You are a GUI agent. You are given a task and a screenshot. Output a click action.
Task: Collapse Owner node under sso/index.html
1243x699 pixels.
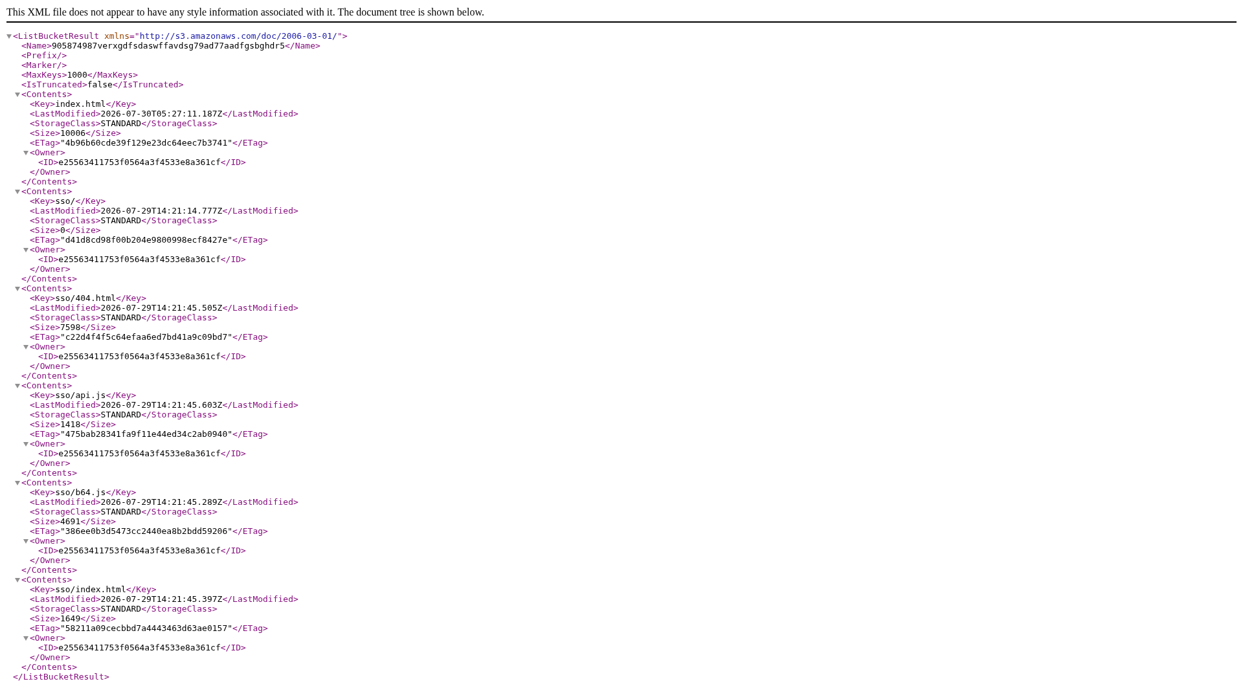(x=26, y=638)
